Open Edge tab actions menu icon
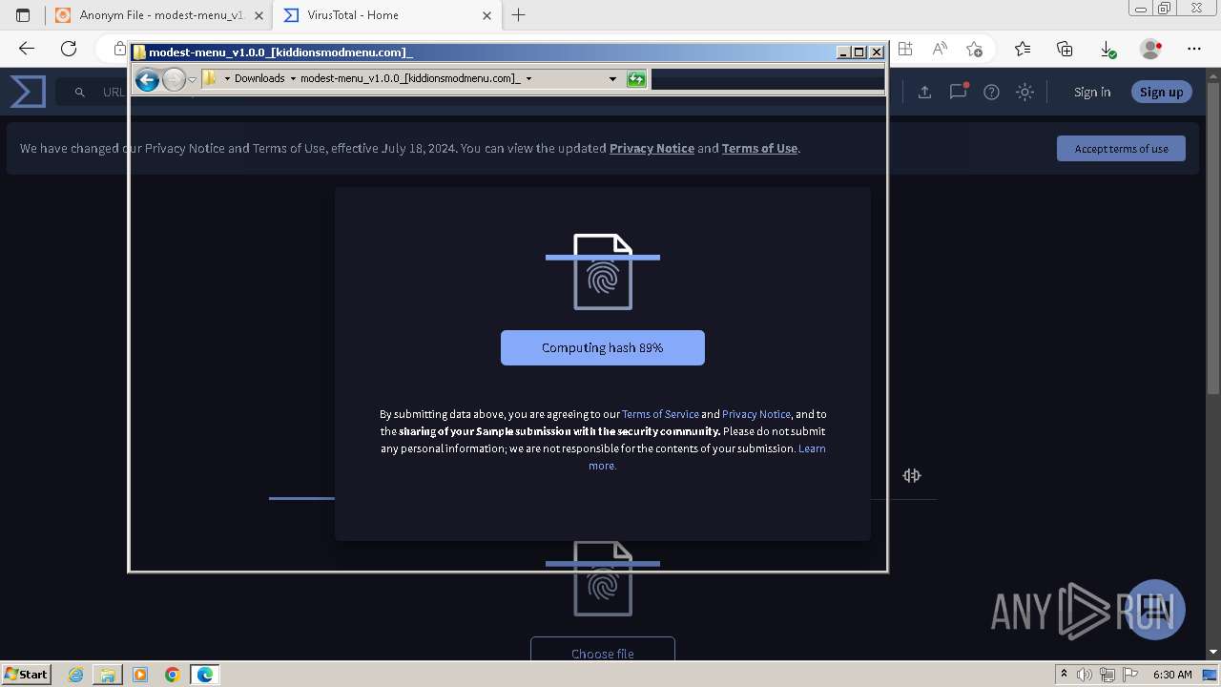The image size is (1221, 687). click(23, 15)
